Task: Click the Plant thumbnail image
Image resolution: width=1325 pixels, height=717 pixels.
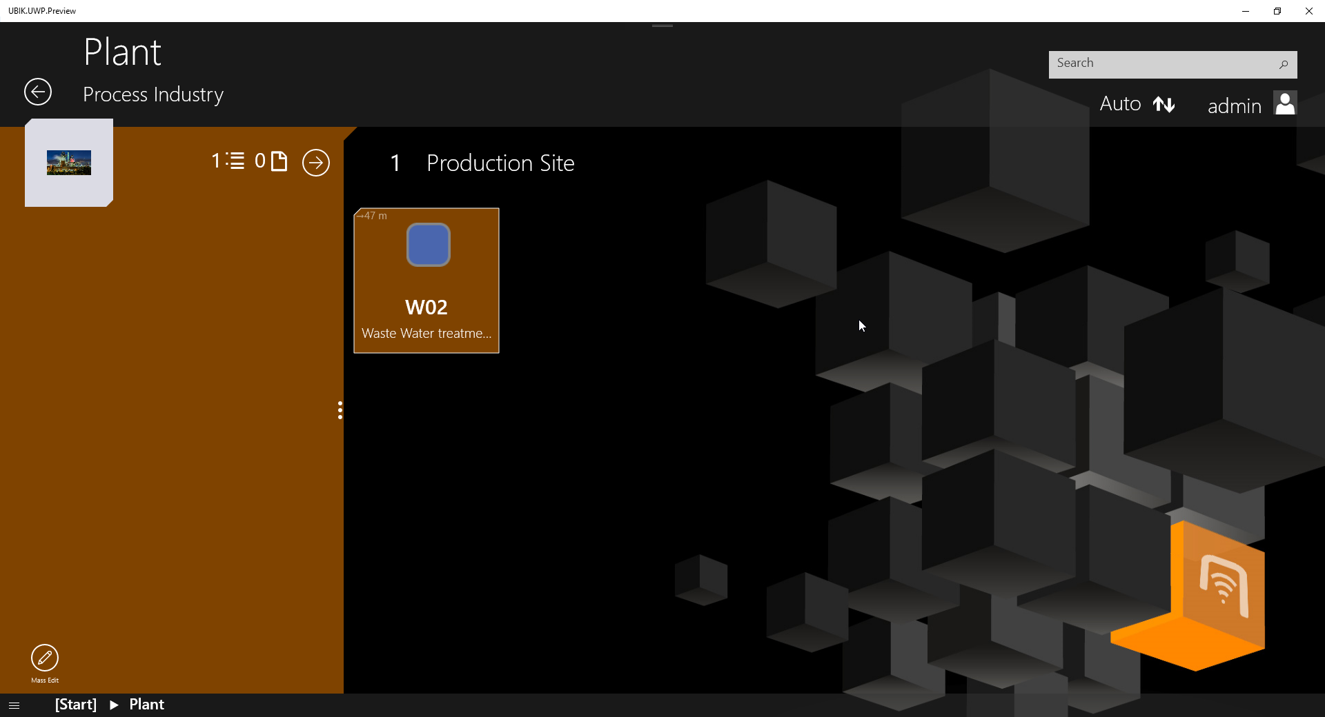Action: 69,163
